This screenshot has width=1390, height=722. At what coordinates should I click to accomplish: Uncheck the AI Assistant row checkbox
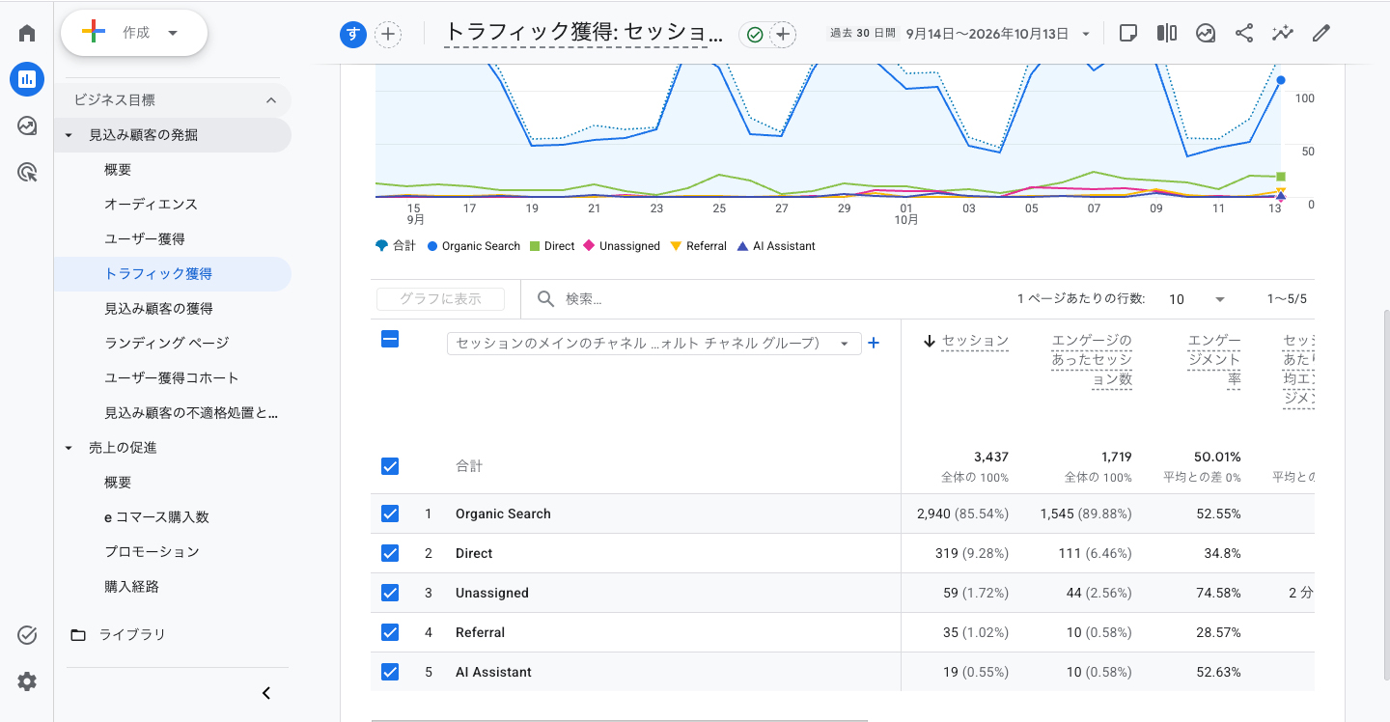point(390,672)
